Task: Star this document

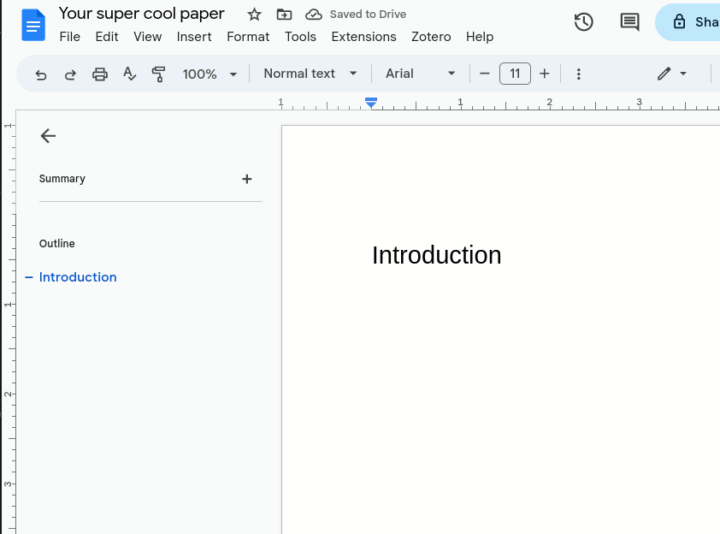Action: coord(253,15)
